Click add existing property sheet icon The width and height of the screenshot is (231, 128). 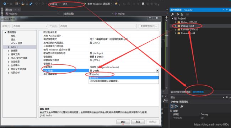point(182,14)
